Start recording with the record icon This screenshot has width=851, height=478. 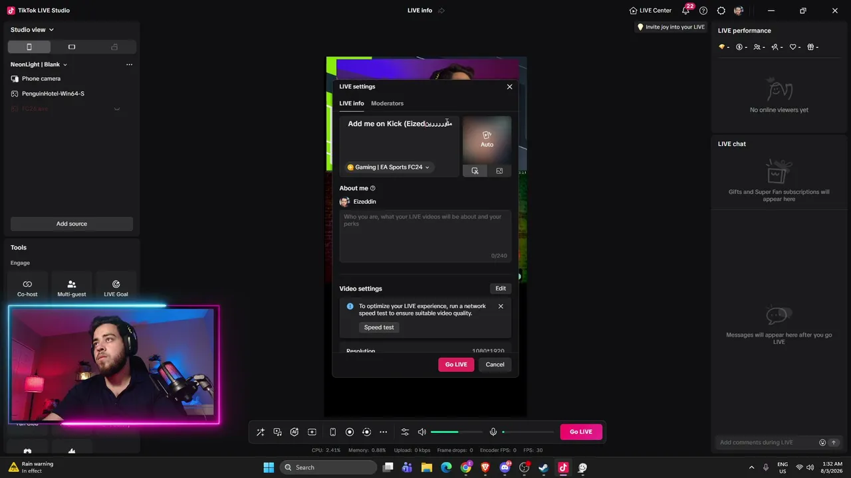350,432
